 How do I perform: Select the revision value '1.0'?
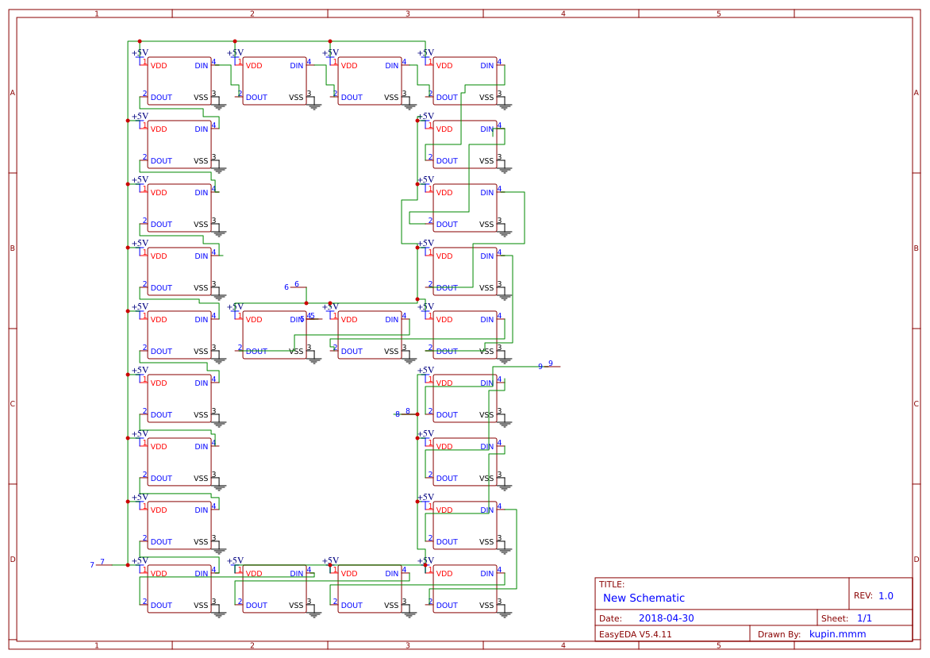pyautogui.click(x=886, y=596)
